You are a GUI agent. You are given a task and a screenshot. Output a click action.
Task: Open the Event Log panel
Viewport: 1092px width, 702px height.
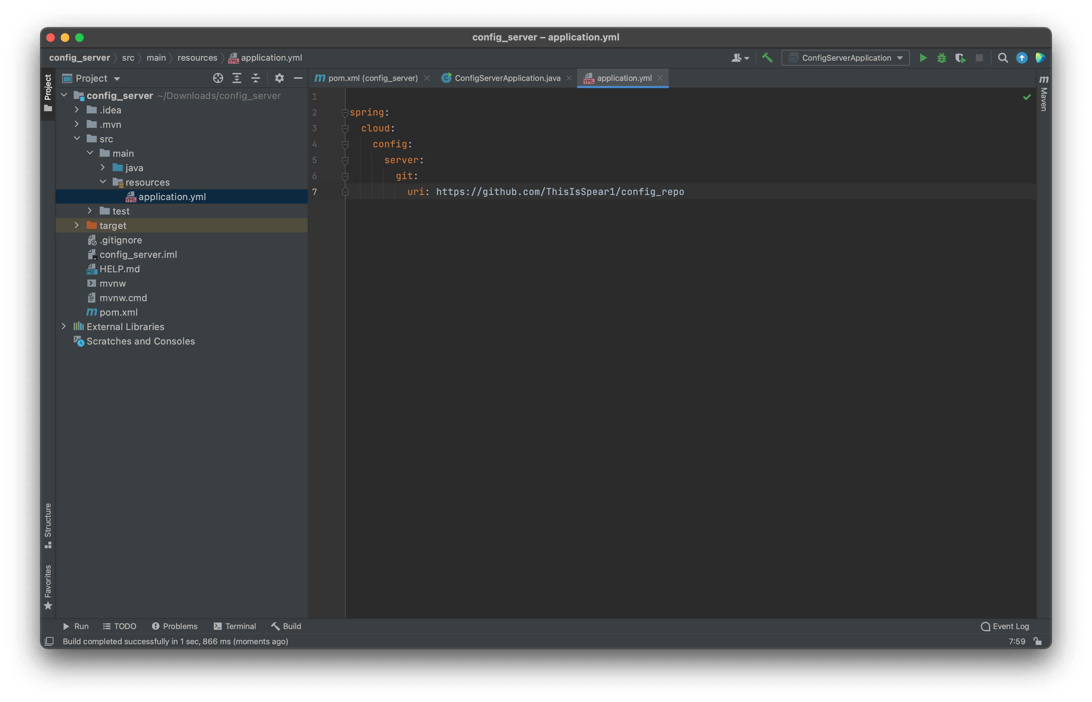[1005, 626]
